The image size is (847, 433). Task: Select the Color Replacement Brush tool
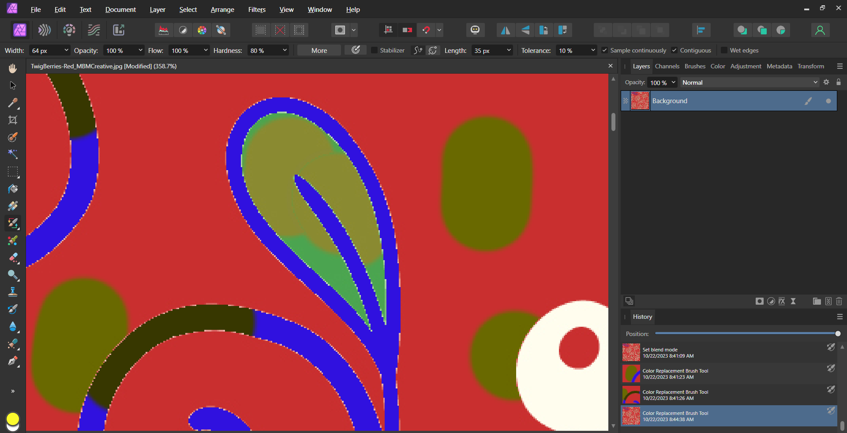[13, 223]
